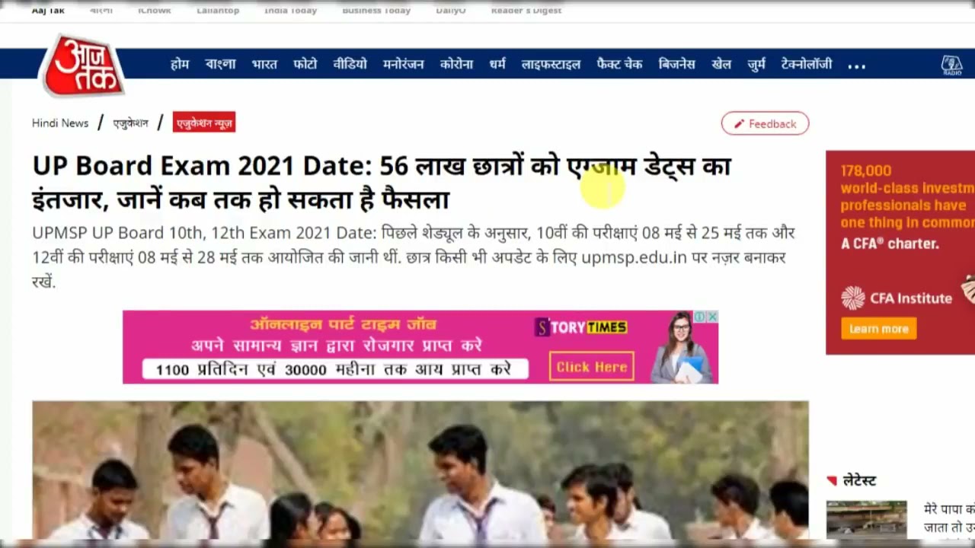The image size is (975, 548).
Task: Click the Feedback button
Action: [765, 123]
